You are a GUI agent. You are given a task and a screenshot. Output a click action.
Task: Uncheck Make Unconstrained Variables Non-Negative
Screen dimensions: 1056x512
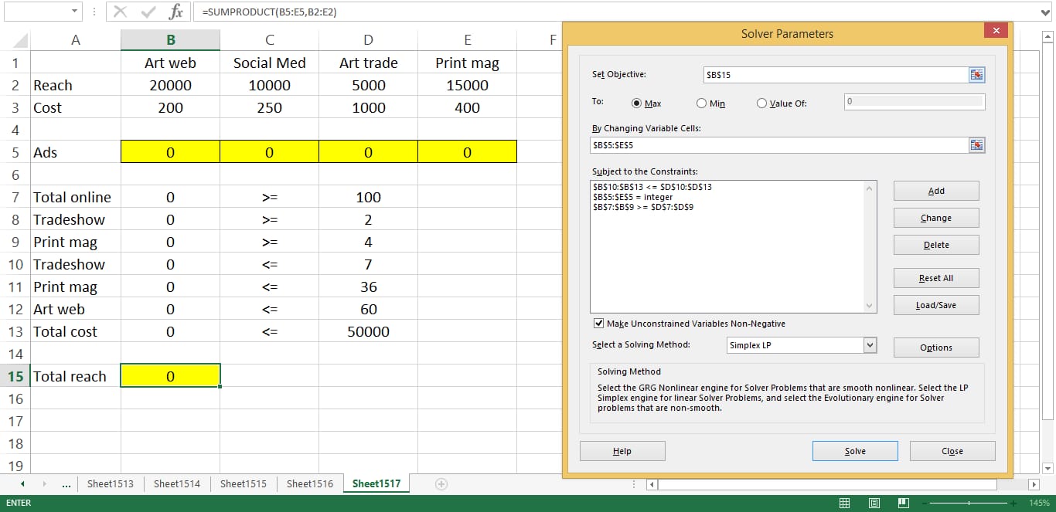pyautogui.click(x=598, y=324)
